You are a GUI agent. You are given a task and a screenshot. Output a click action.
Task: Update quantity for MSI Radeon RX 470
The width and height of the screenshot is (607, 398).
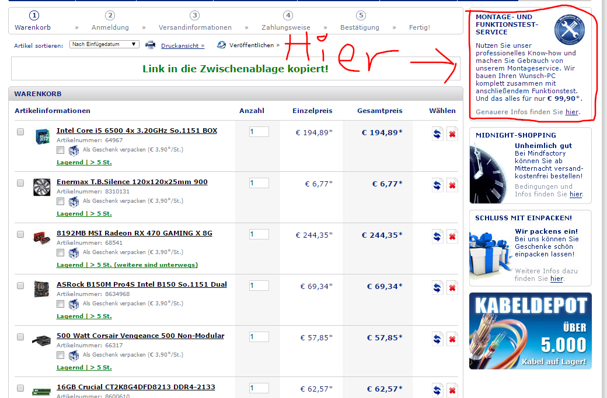437,237
